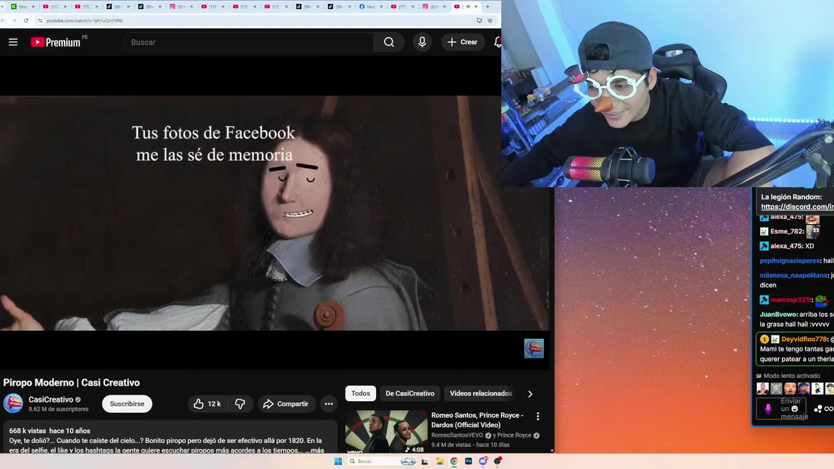This screenshot has width=834, height=469.
Task: Click '668 k vistas hace 10 años' text
Action: tap(50, 431)
